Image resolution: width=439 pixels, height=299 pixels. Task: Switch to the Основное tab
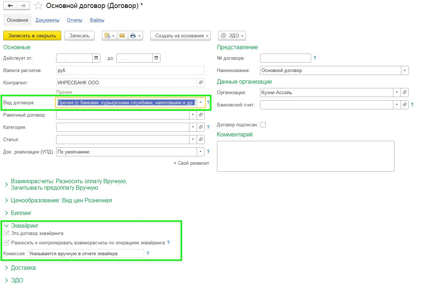tap(17, 20)
